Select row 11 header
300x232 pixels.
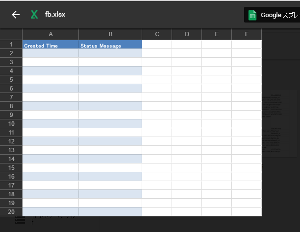point(11,133)
